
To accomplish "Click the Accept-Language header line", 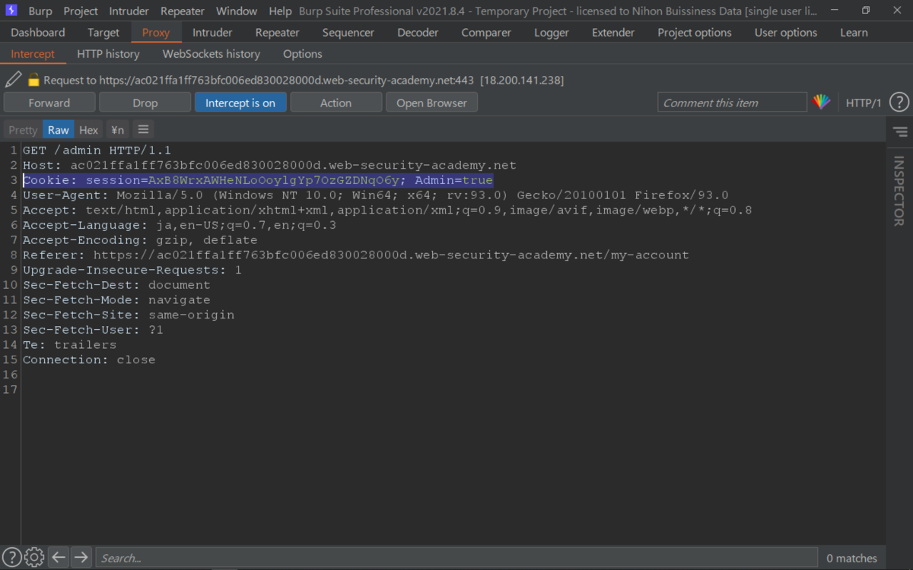I will [180, 225].
